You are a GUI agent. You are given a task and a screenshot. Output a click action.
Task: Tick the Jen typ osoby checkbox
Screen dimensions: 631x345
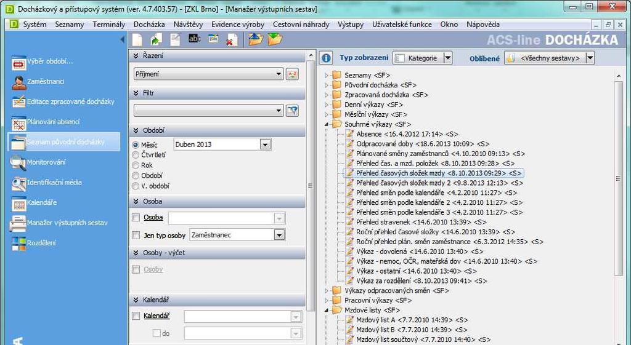[x=136, y=235]
